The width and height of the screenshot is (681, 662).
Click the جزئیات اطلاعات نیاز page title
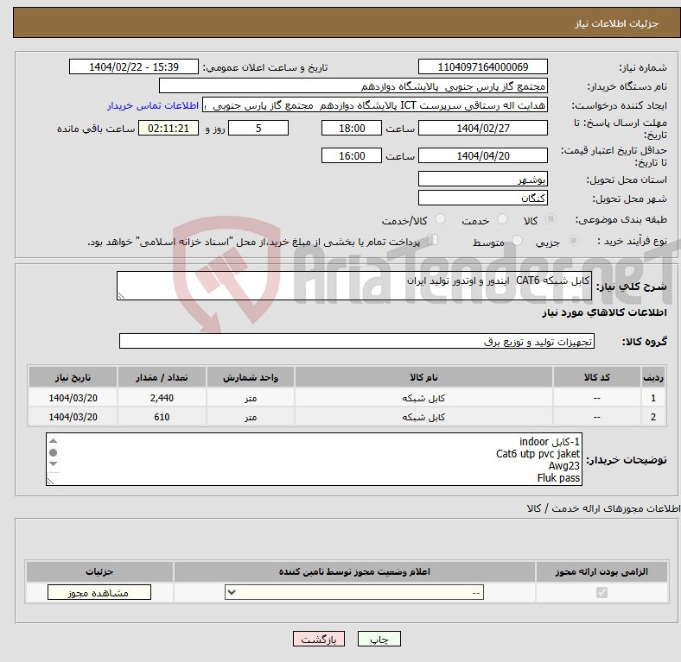click(617, 23)
